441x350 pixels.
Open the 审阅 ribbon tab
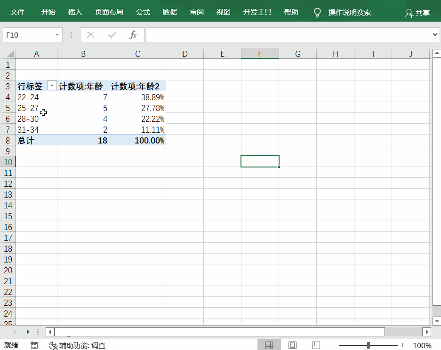tap(197, 12)
